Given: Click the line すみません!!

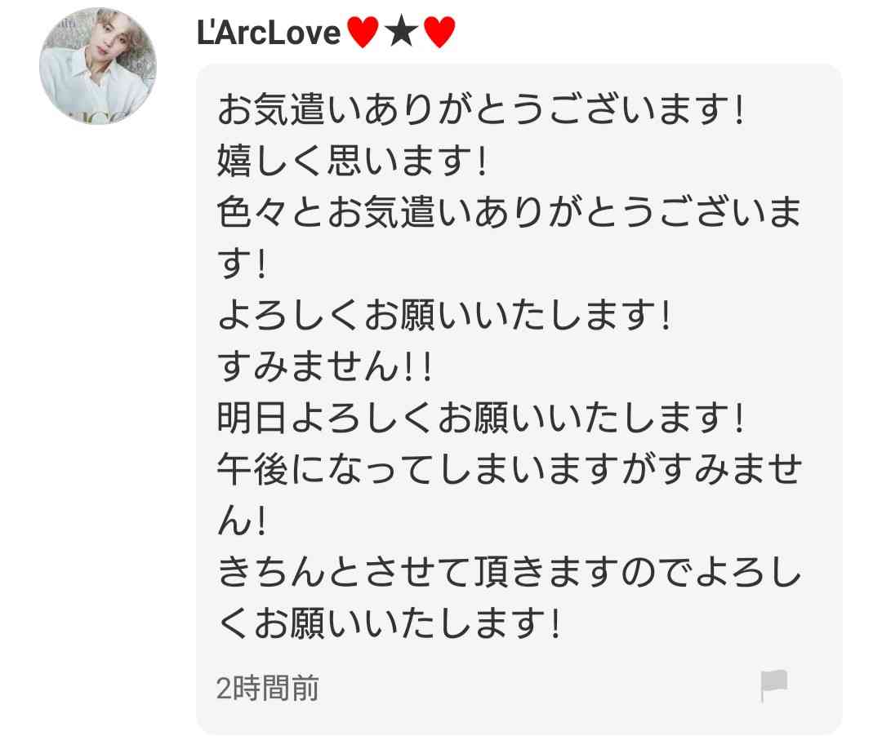Looking at the screenshot, I should tap(324, 366).
